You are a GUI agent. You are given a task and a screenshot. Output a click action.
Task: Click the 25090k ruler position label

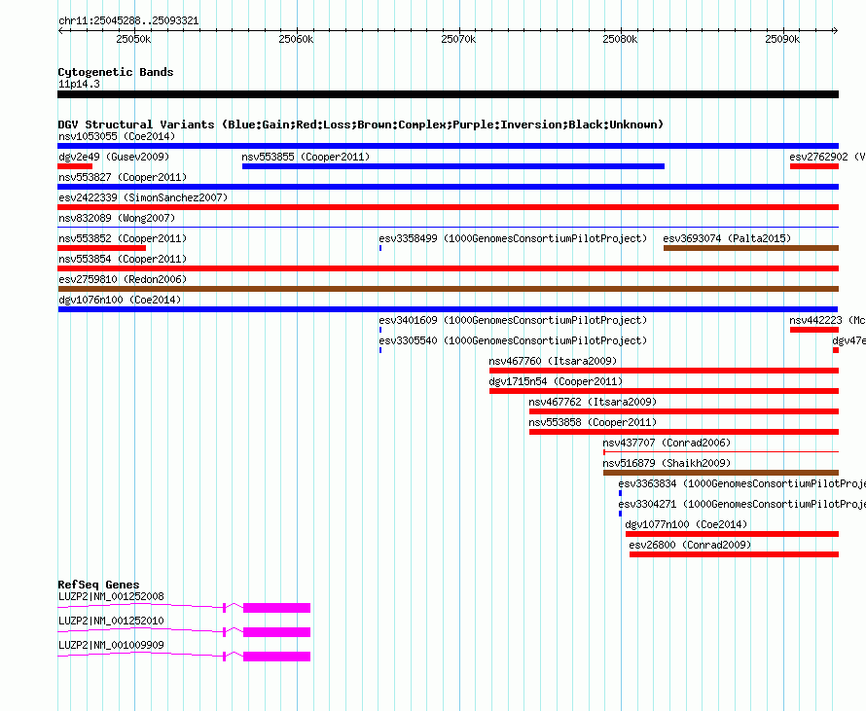(x=782, y=39)
